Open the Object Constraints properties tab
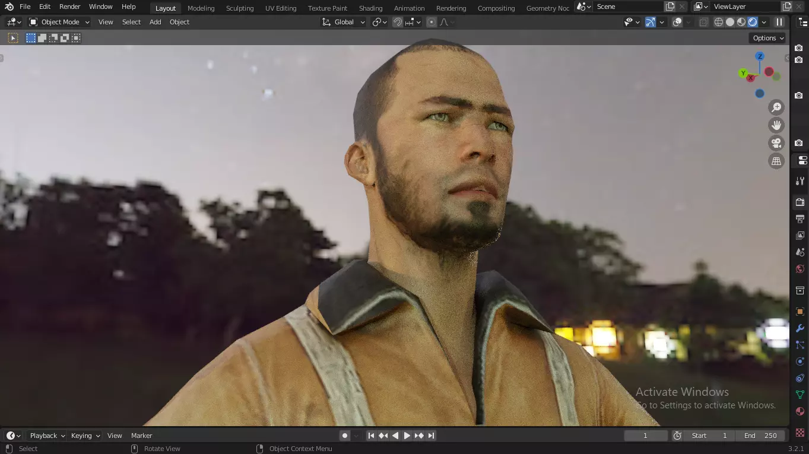This screenshot has width=809, height=454. [800, 378]
